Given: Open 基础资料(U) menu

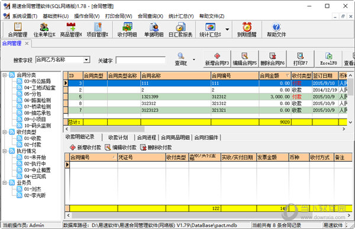Looking at the screenshot, I should coord(56,16).
